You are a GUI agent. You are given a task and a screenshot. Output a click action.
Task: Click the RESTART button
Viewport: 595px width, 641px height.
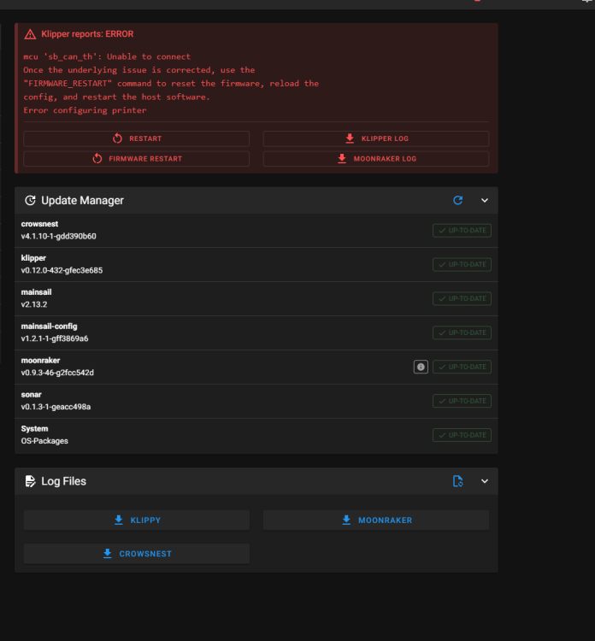click(x=136, y=138)
